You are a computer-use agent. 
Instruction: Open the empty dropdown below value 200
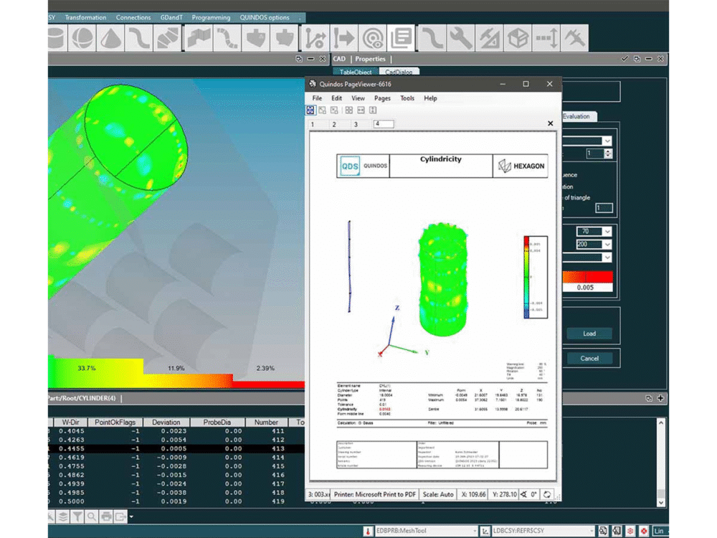(607, 258)
